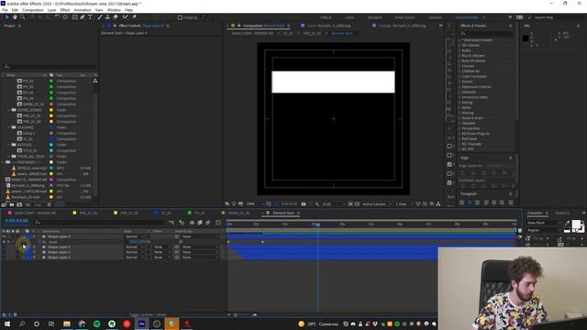Open the Mode dropdown for Shape Layer 4
This screenshot has height=330, width=587.
(x=135, y=236)
